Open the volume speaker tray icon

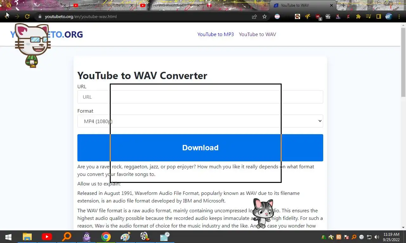[x=377, y=237]
